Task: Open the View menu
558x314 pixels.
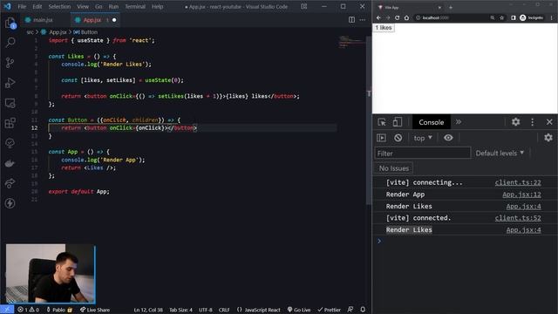Action: (x=83, y=6)
